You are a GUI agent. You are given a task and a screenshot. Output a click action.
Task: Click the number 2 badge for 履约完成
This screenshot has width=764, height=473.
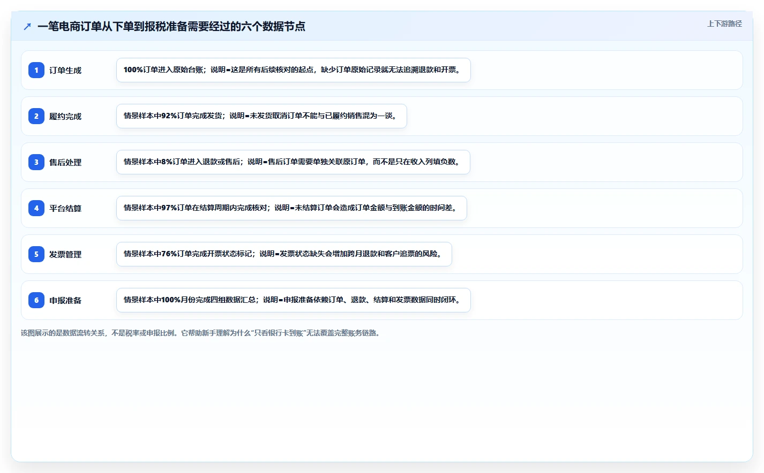point(36,116)
